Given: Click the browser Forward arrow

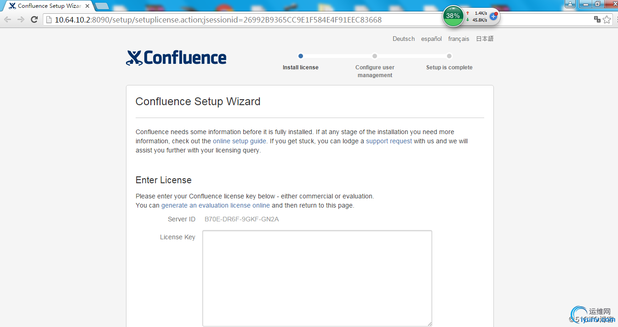Looking at the screenshot, I should click(21, 19).
